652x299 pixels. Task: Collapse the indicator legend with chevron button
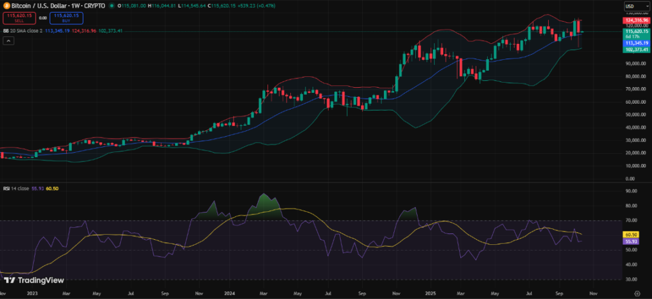point(9,41)
